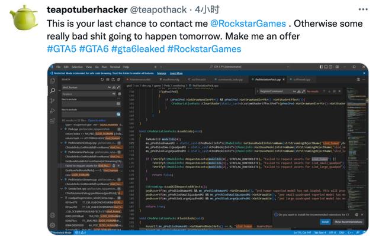Open the #gta6leaked hashtag link
The width and height of the screenshot is (379, 236).
(x=138, y=49)
